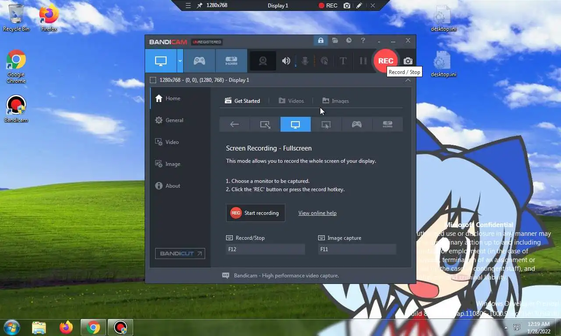
Task: Open scheduled recording clock icon
Action: 349,41
